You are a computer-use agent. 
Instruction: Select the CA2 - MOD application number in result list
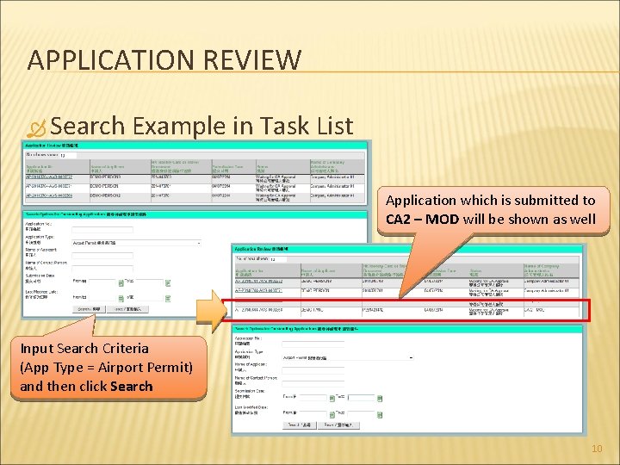click(259, 310)
